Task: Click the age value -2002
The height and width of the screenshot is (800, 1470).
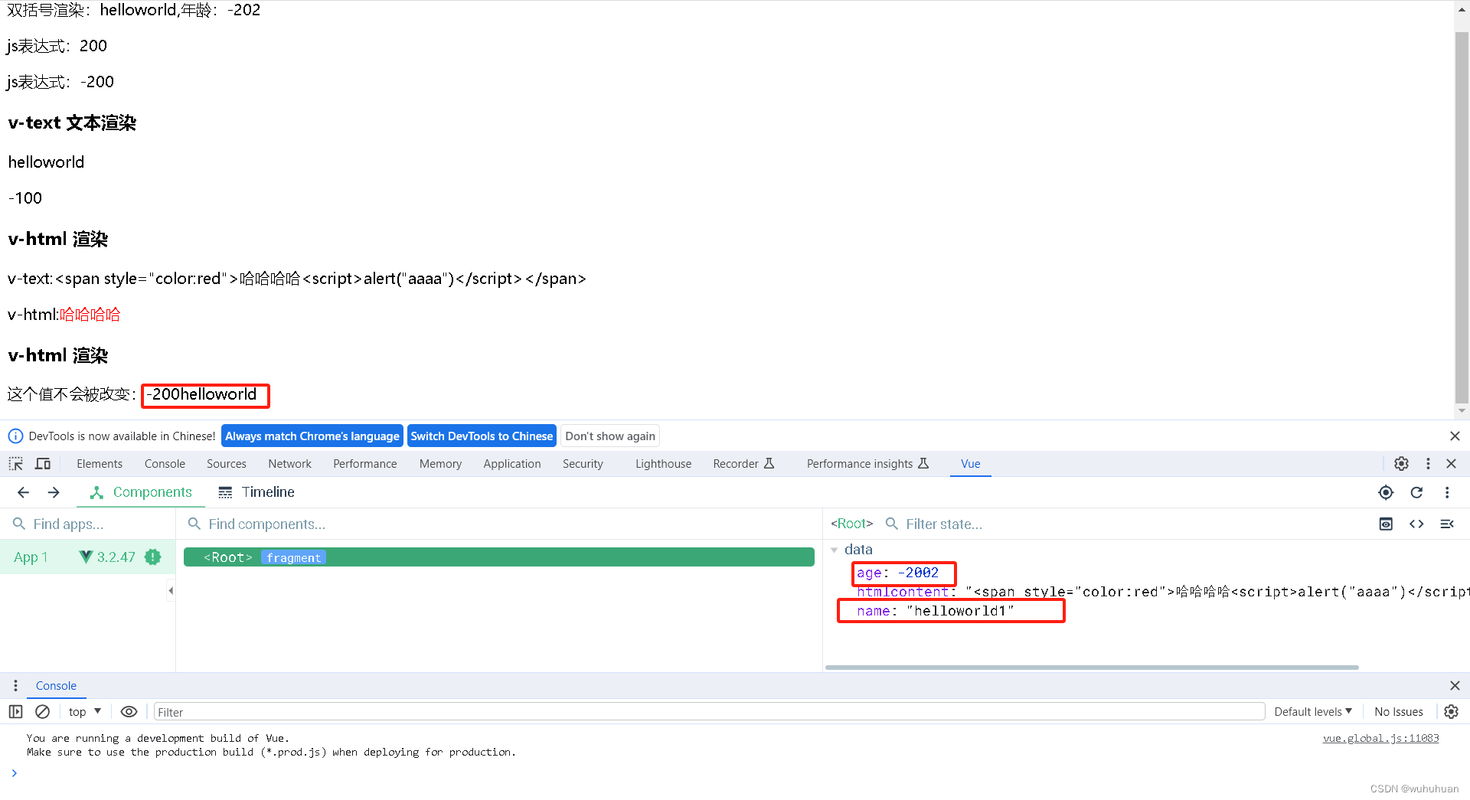Action: coord(918,573)
